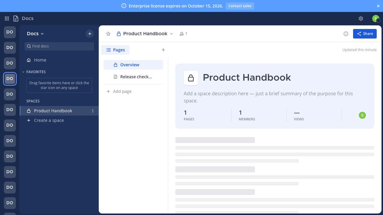Go to Home in sidebar

(59, 60)
